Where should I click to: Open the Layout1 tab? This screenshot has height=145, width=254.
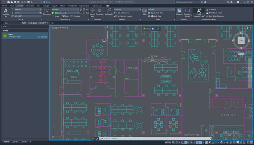15,141
